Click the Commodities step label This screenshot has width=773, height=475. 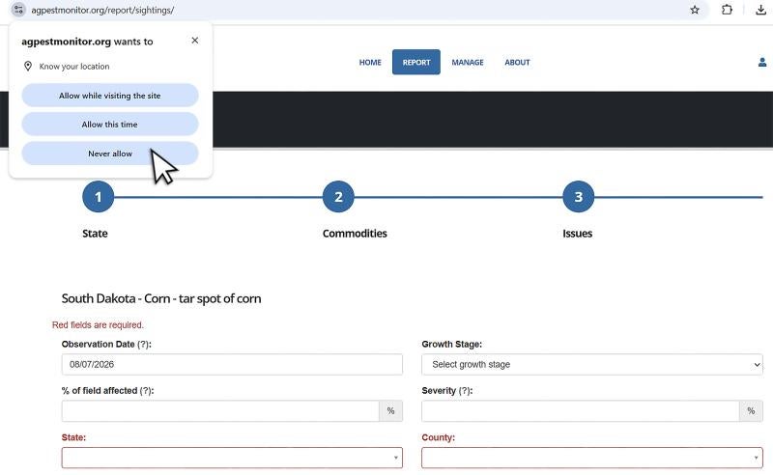(355, 234)
